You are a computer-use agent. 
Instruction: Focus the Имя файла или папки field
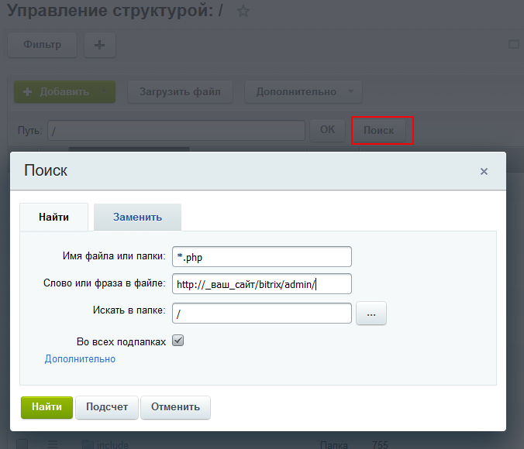pos(262,256)
